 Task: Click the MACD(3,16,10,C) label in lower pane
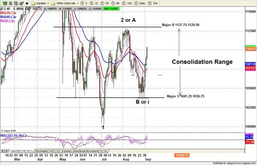pyautogui.click(x=13, y=136)
